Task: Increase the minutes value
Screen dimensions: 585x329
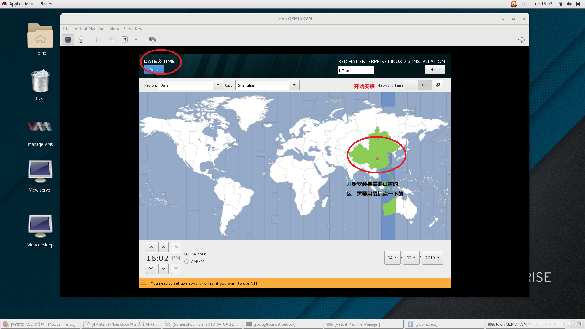Action: (164, 247)
